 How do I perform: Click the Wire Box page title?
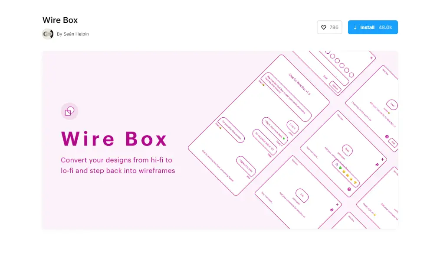[x=60, y=20]
